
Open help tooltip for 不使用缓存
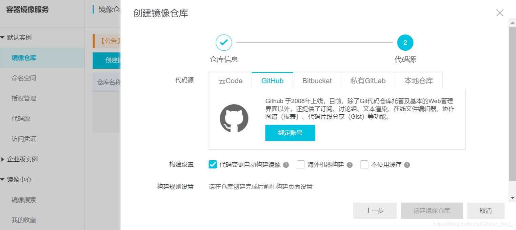(407, 165)
